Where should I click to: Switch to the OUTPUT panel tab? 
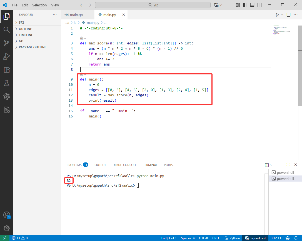click(100, 165)
